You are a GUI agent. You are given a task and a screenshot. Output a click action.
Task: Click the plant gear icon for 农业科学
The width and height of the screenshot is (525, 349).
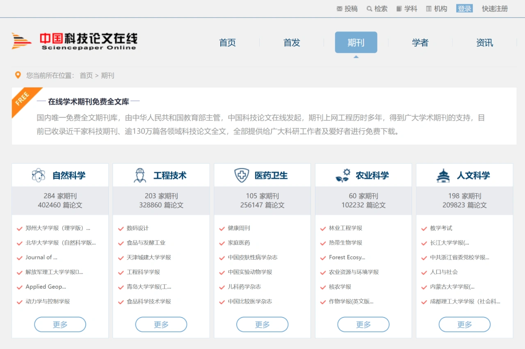(343, 175)
